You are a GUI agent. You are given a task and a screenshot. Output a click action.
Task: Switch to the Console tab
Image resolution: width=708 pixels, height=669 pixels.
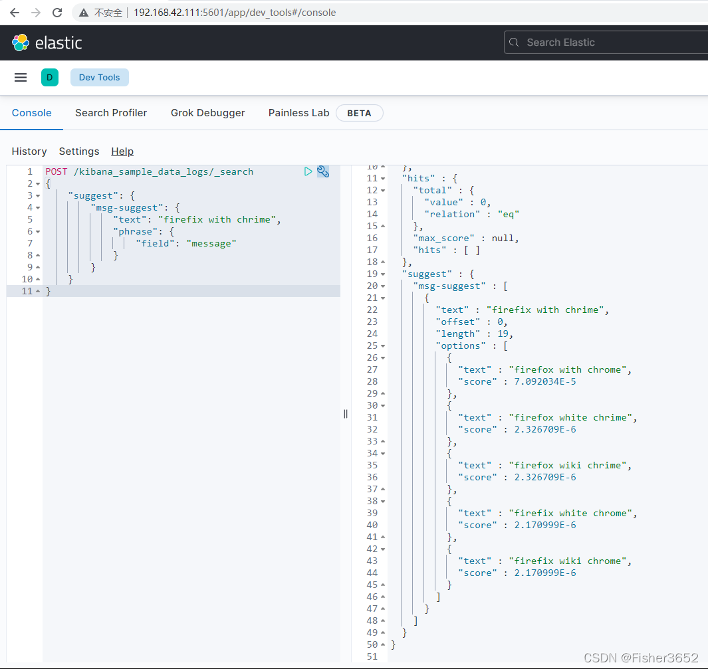tap(32, 113)
